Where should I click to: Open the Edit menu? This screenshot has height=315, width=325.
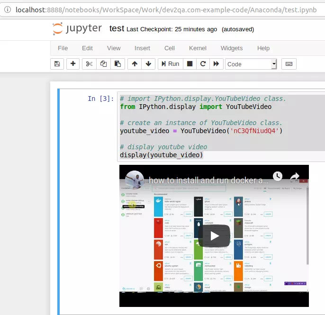click(87, 48)
